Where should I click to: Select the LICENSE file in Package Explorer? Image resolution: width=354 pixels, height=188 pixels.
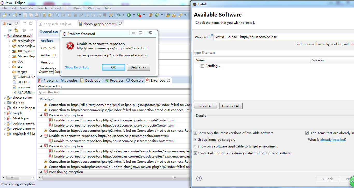pyautogui.click(x=24, y=82)
